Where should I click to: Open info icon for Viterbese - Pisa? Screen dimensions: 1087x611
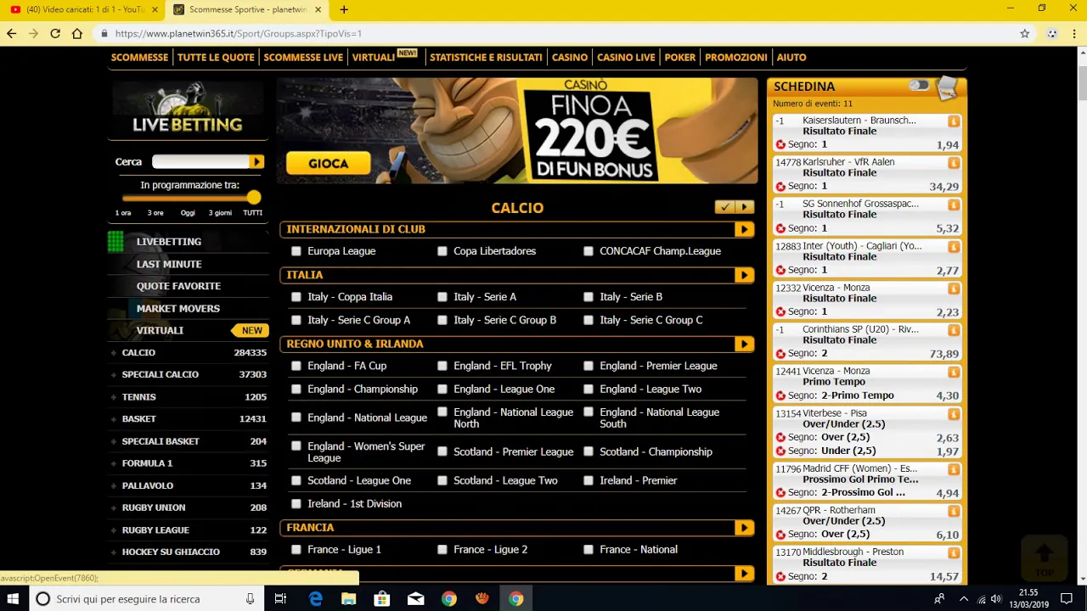(x=954, y=414)
